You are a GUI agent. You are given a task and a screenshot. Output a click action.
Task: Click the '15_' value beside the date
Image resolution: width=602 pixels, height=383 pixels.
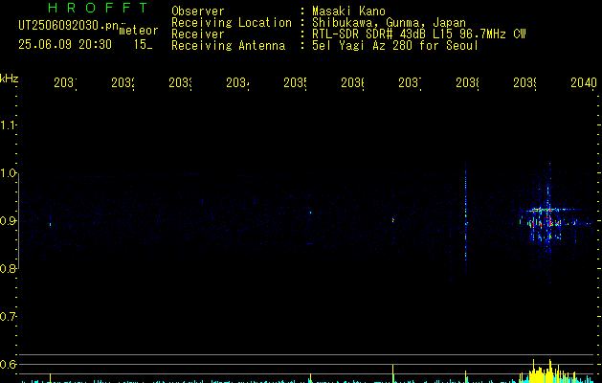click(143, 45)
